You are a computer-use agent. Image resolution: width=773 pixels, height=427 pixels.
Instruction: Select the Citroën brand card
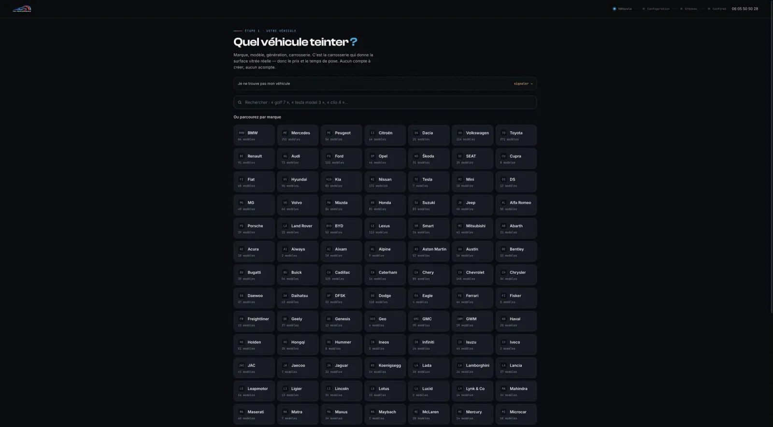[385, 135]
